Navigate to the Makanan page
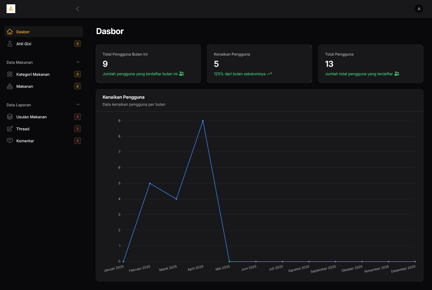432x290 pixels. [x=44, y=86]
